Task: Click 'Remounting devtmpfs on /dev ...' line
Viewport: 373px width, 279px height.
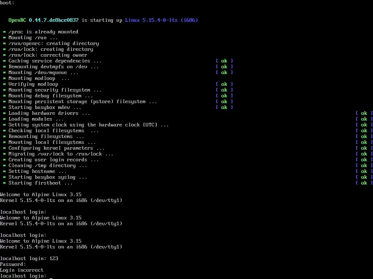Action: point(54,67)
